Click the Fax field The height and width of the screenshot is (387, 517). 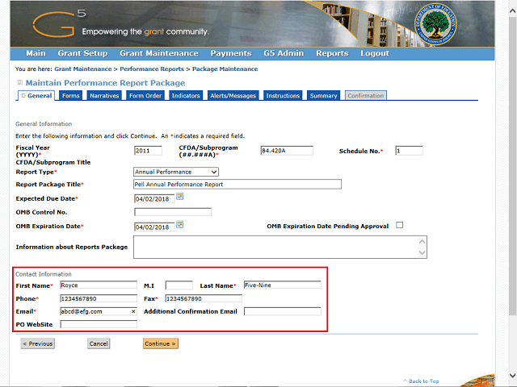[204, 298]
